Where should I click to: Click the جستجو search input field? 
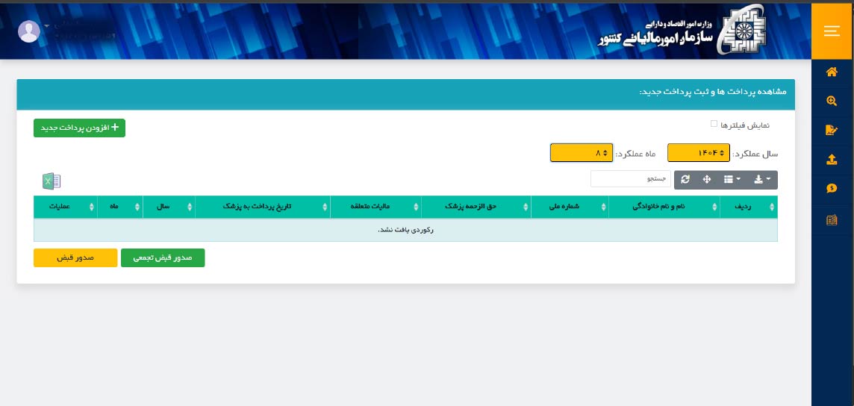[x=629, y=180]
